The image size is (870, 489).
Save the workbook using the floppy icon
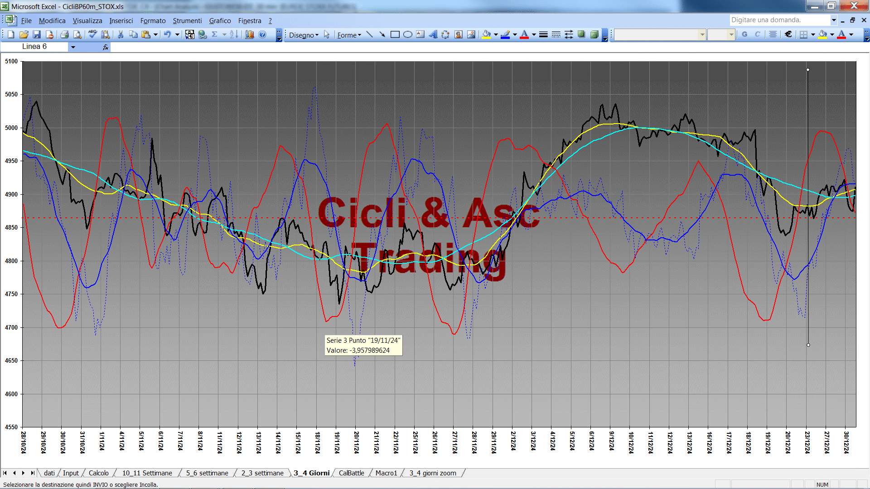pos(37,34)
